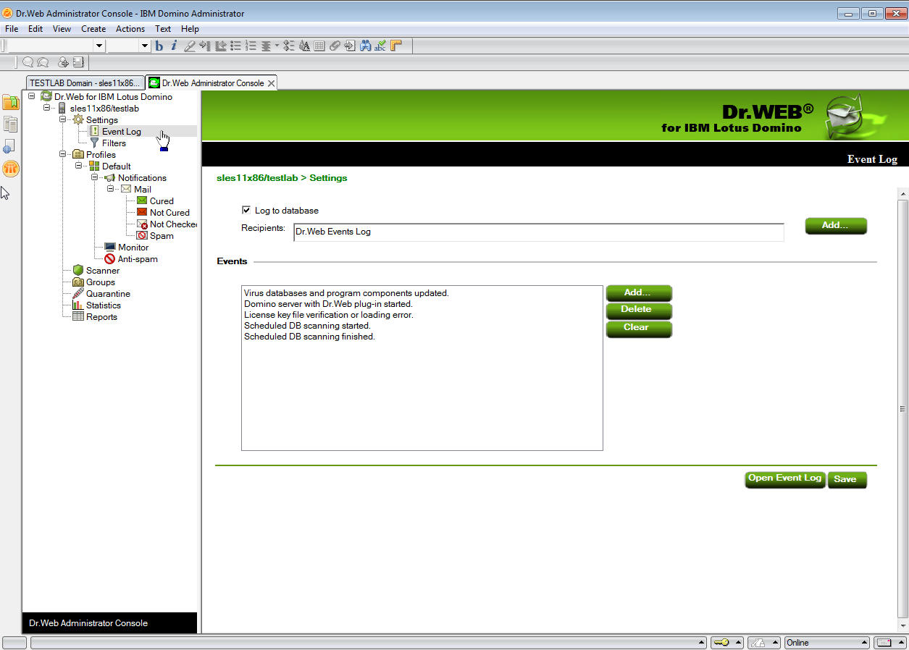909x650 pixels.
Task: Click the highlighter pen toolbar icon
Action: click(x=189, y=46)
